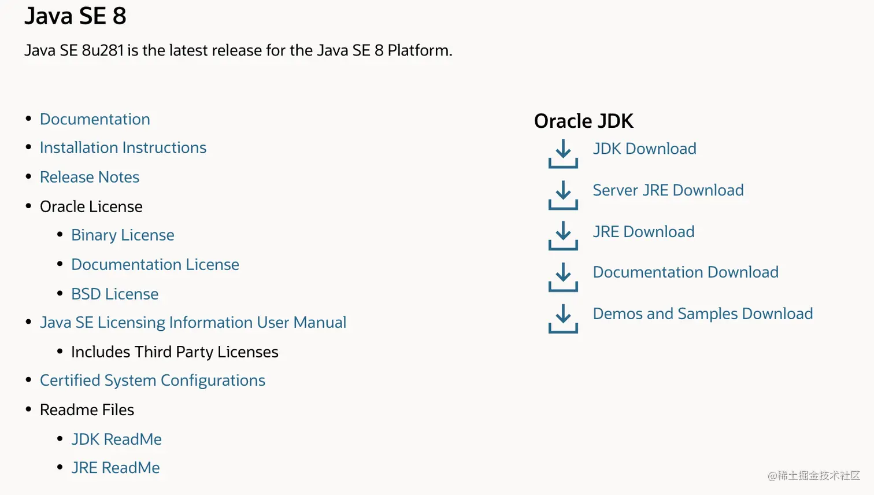Open the Documentation Download link
Viewport: 874px width, 495px height.
685,272
